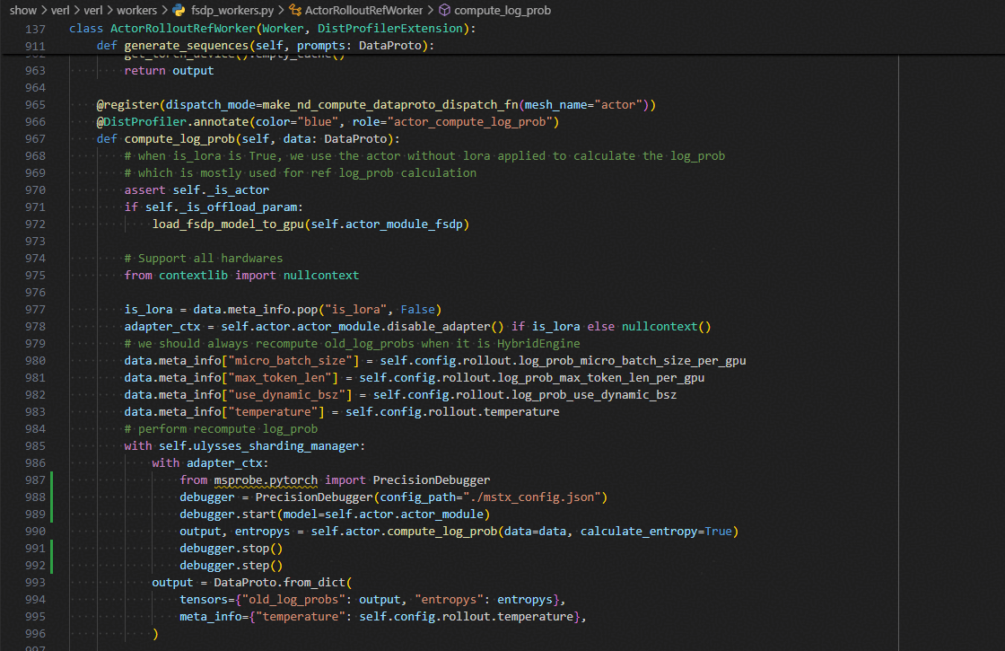Open the 'workers' breadcrumb folder
This screenshot has width=1005, height=651.
point(136,10)
